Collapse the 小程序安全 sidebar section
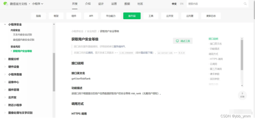Image resolution: width=255 pixels, height=121 pixels. tap(5, 25)
